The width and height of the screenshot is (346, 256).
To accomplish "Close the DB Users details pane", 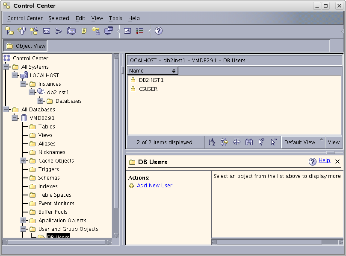I will click(x=337, y=162).
